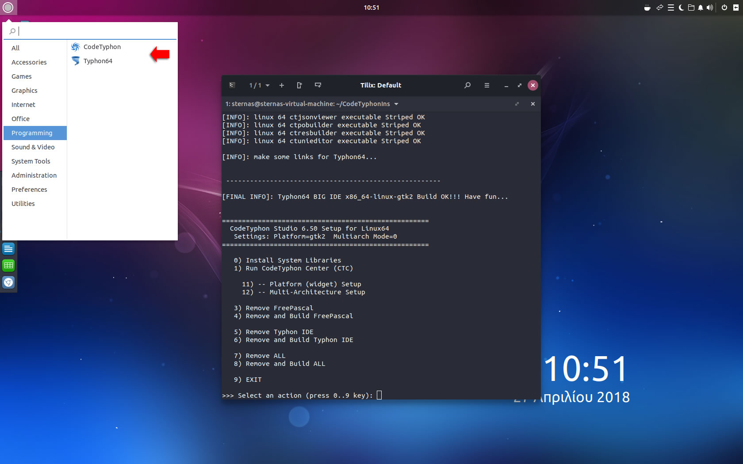The height and width of the screenshot is (464, 743).
Task: Toggle the night light moon icon
Action: (681, 8)
